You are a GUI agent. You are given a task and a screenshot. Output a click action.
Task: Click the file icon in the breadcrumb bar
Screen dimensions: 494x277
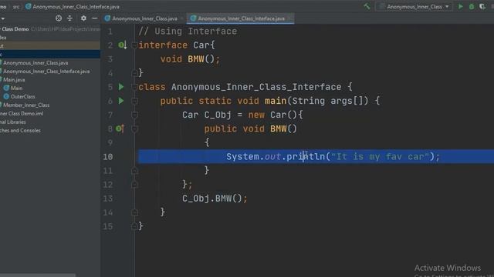28,6
